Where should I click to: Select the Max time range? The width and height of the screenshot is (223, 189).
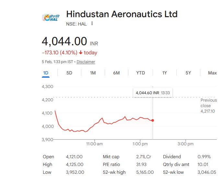[x=212, y=73]
